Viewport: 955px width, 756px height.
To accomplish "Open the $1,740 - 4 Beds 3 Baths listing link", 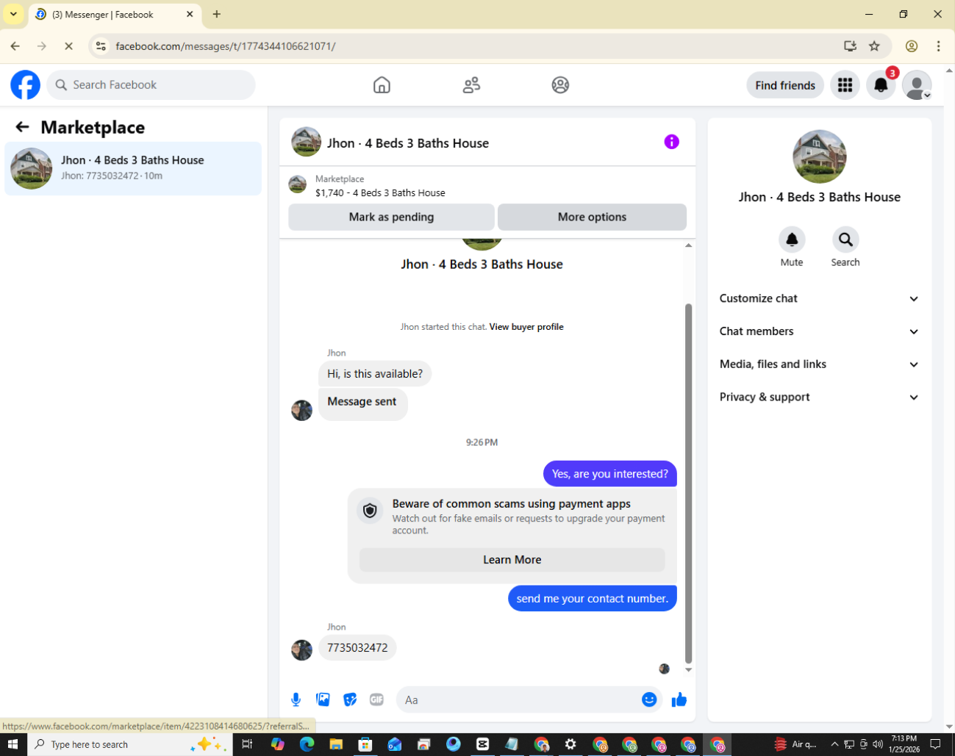I will coord(380,193).
